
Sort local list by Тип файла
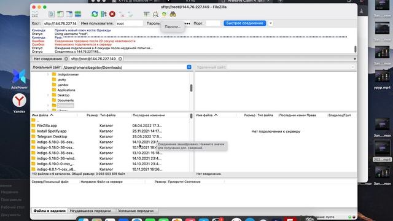115,115
